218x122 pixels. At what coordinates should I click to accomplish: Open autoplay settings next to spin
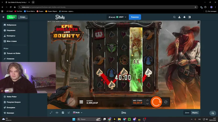coord(166,102)
